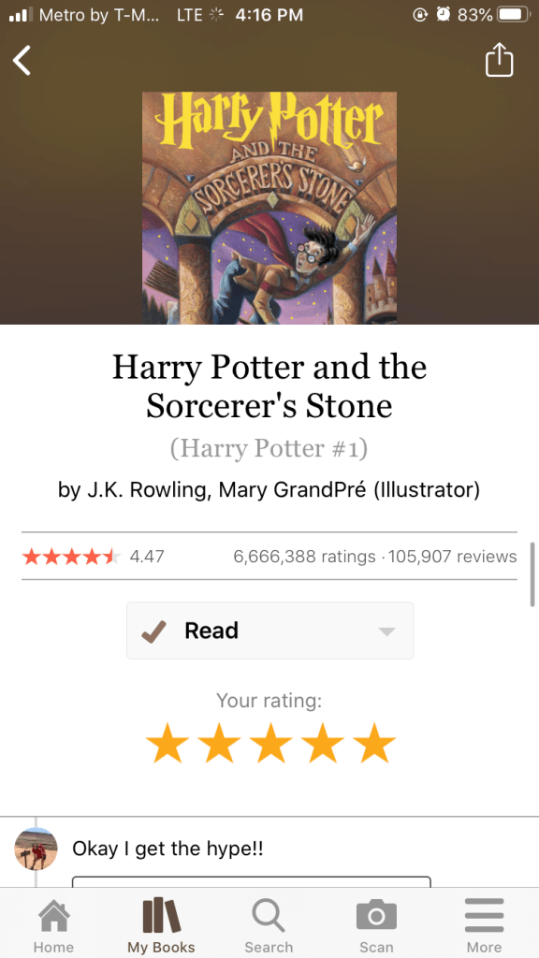This screenshot has height=958, width=539.
Task: Open the share sheet icon
Action: (x=500, y=60)
